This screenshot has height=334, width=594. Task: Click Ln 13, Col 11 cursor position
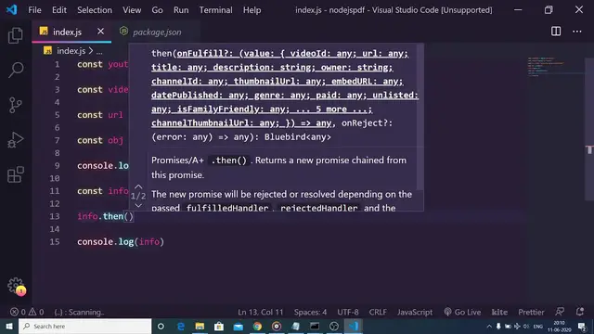[x=260, y=312]
